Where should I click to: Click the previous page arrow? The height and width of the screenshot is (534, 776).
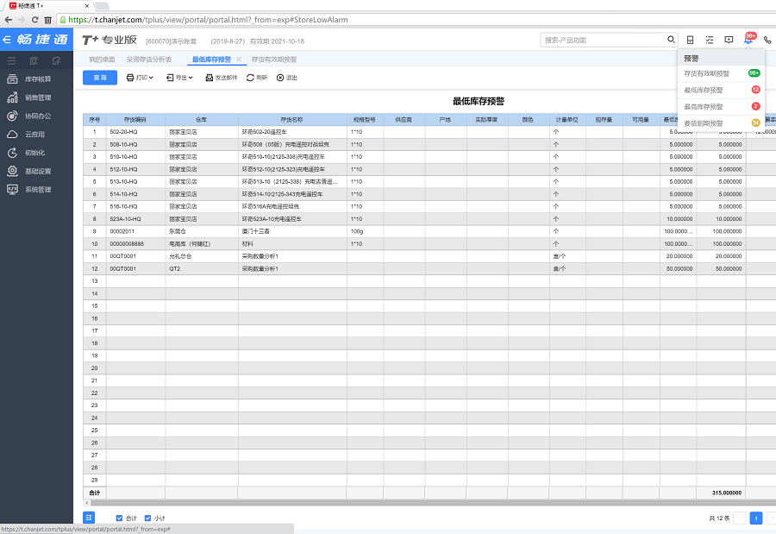click(x=740, y=518)
